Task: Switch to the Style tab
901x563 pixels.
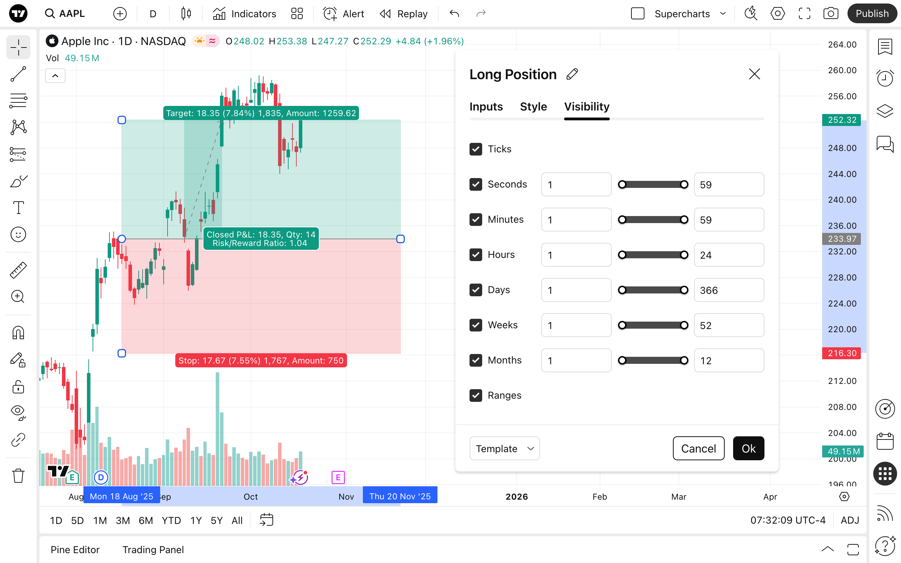Action: (533, 107)
